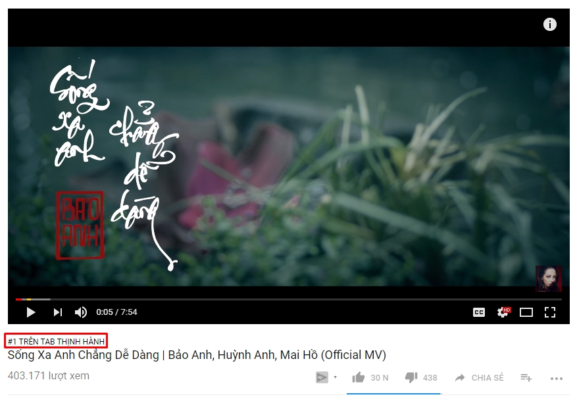577x403 pixels.
Task: Expand the dropdown arrow beside promotion icon
Action: coord(336,377)
